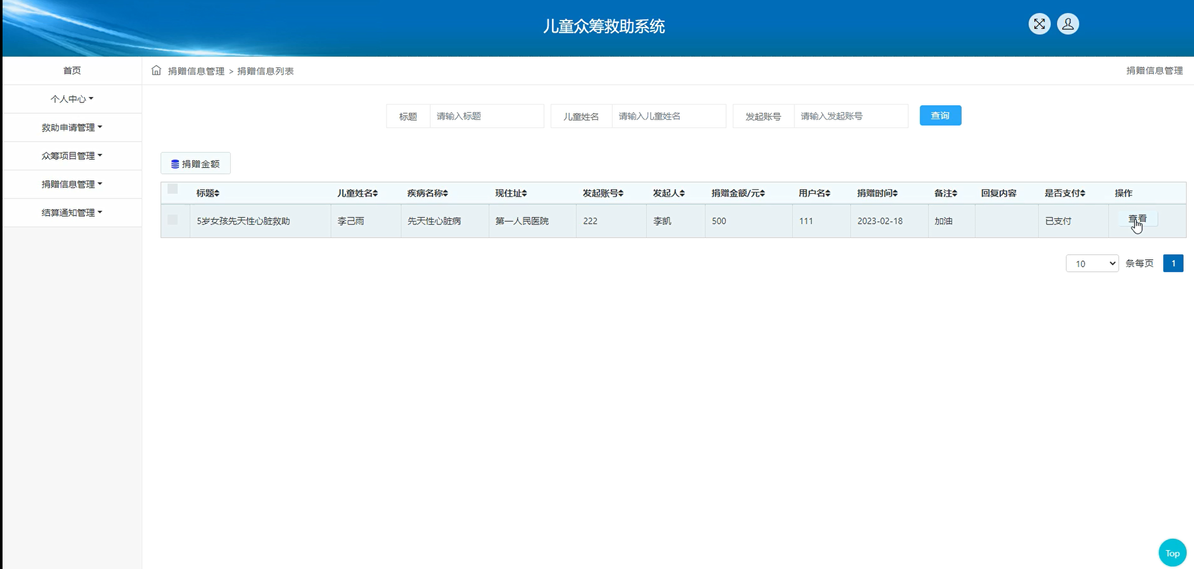Click the 捐赠信息列表 breadcrumb text
This screenshot has height=569, width=1194.
[266, 71]
